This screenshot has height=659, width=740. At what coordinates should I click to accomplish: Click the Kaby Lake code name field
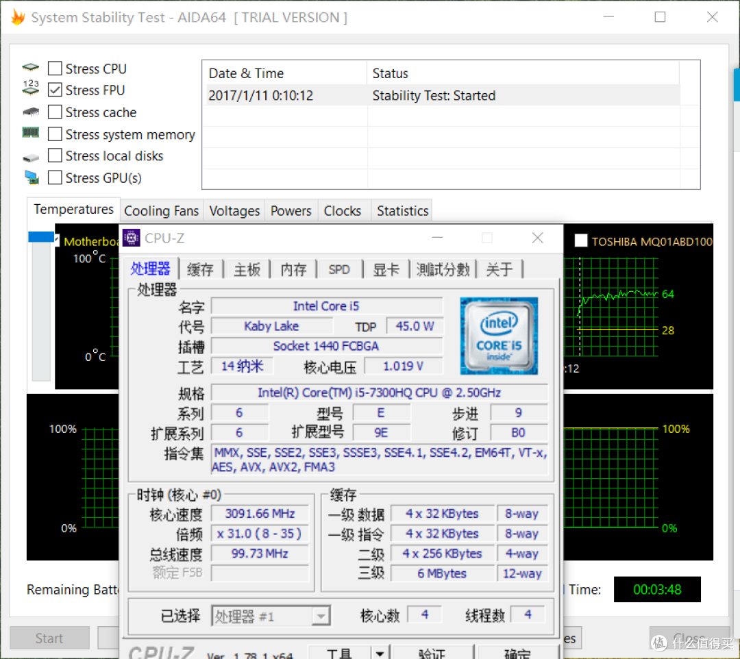(x=271, y=326)
